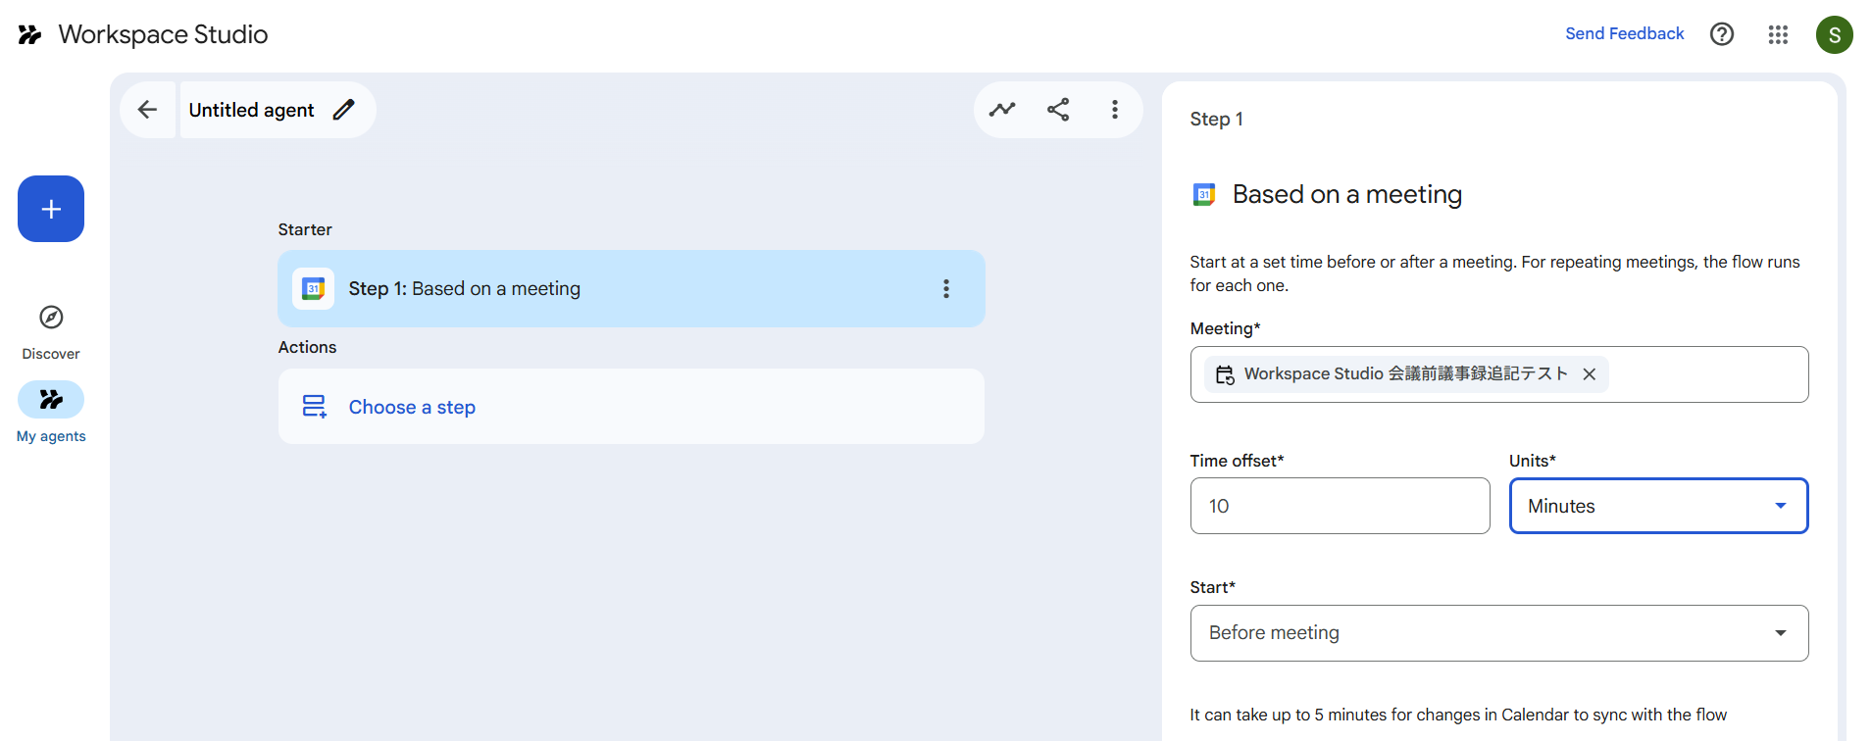
Task: Open the Google apps grid launcher
Action: coord(1778,34)
